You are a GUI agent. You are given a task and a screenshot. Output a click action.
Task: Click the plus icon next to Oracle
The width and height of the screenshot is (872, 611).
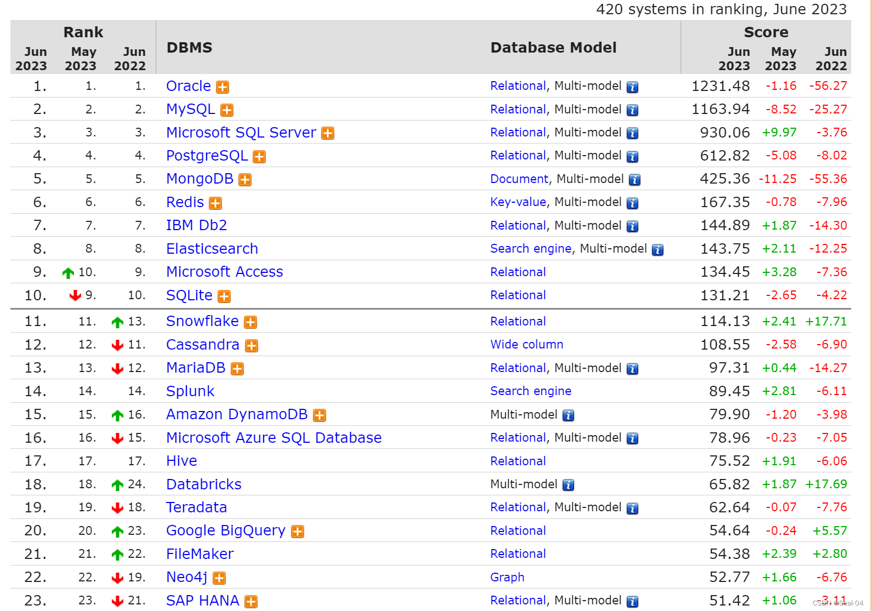click(223, 87)
